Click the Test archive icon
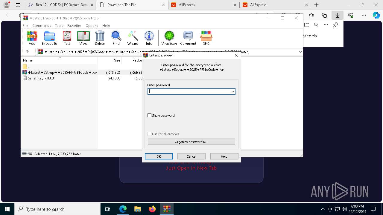 point(67,38)
